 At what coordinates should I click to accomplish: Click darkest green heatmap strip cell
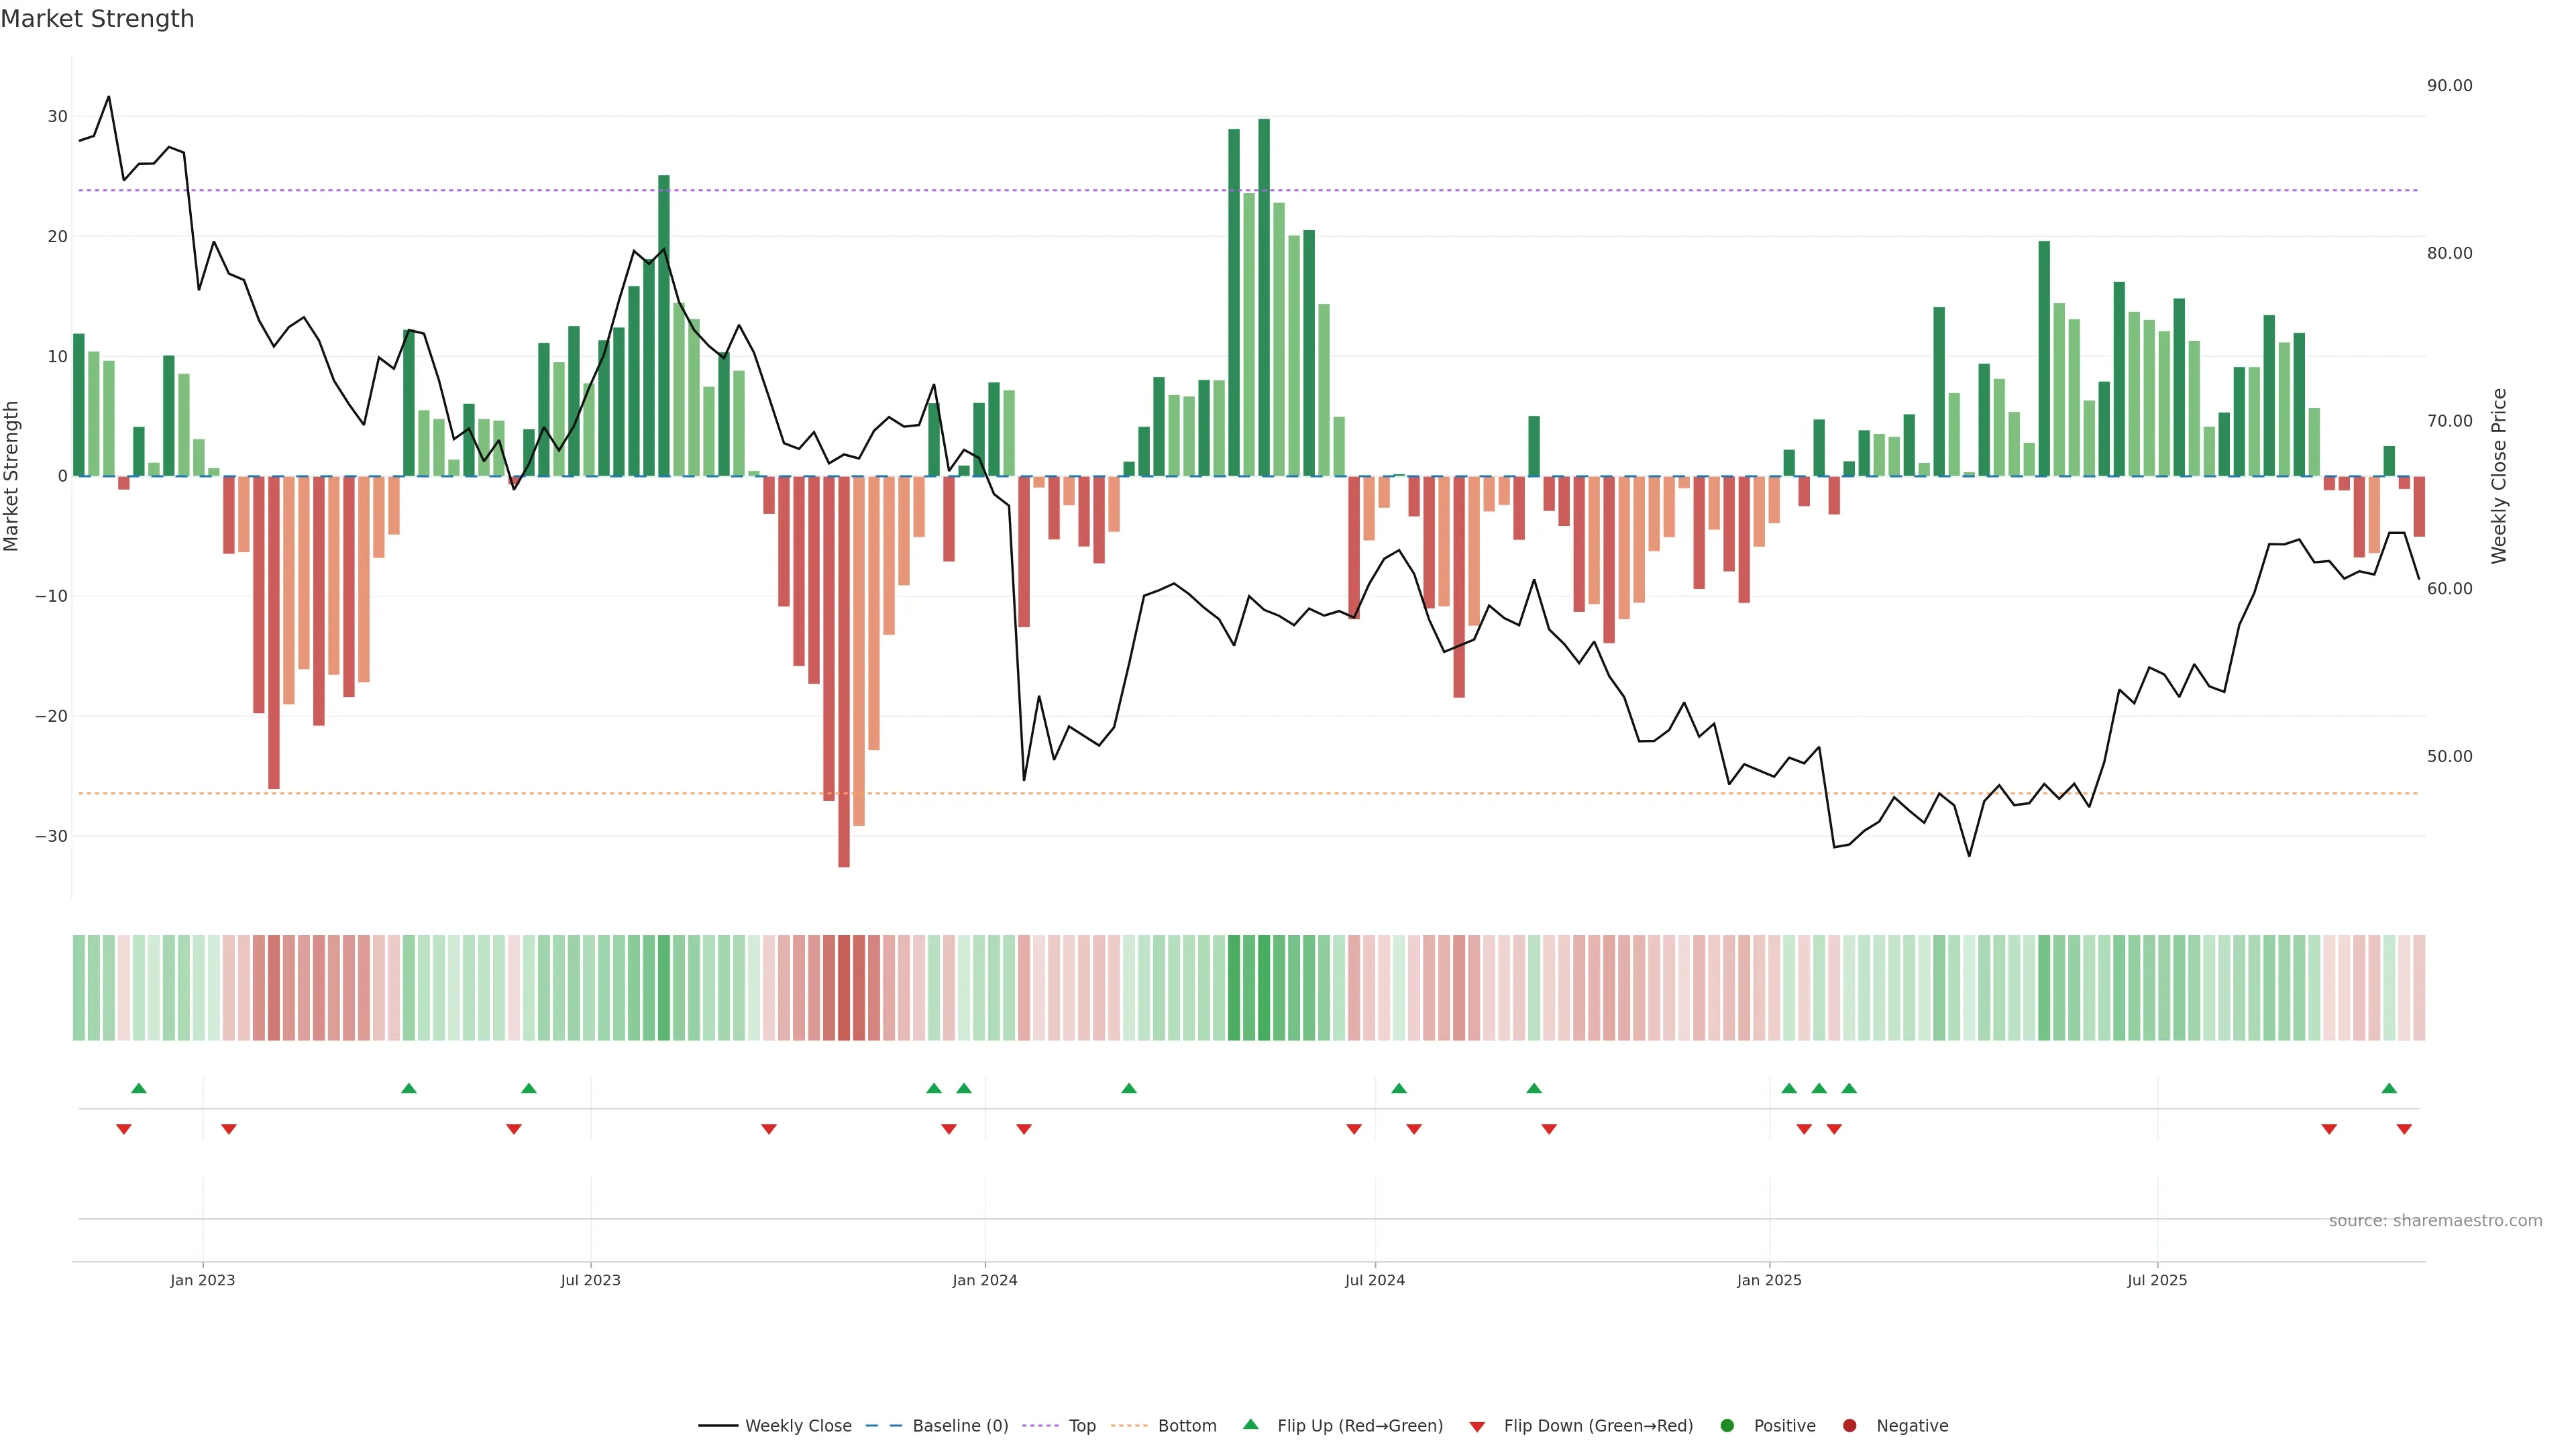click(x=1264, y=988)
